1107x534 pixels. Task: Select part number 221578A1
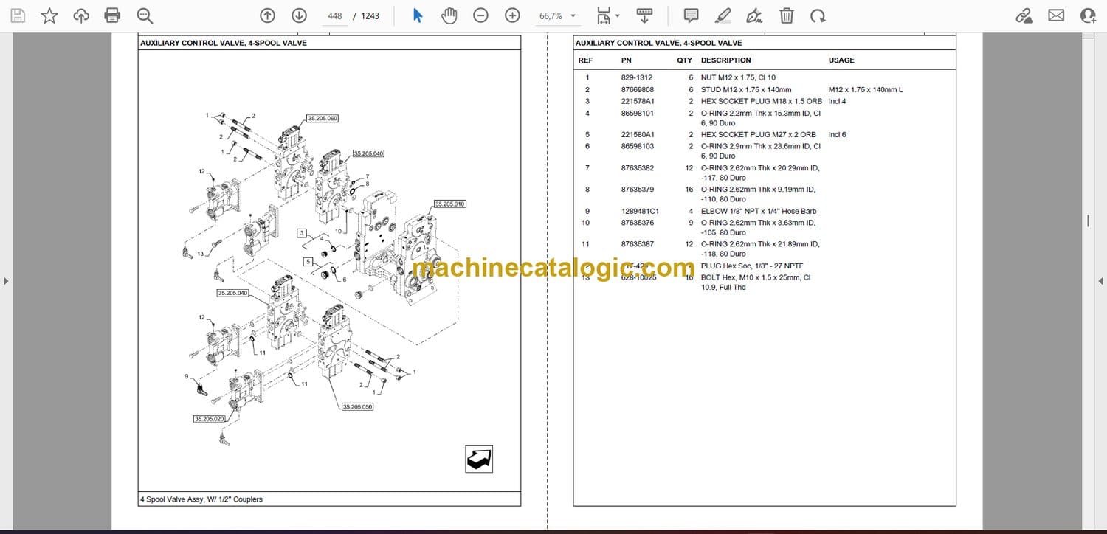pos(638,101)
